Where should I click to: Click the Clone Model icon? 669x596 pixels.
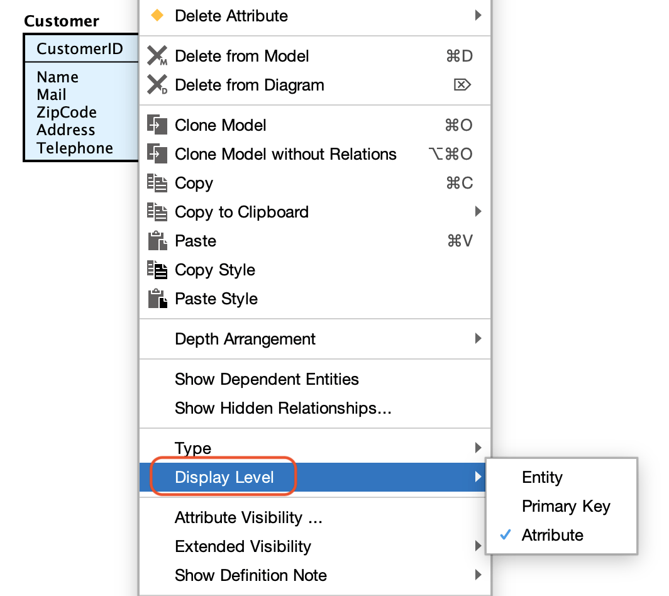point(157,125)
